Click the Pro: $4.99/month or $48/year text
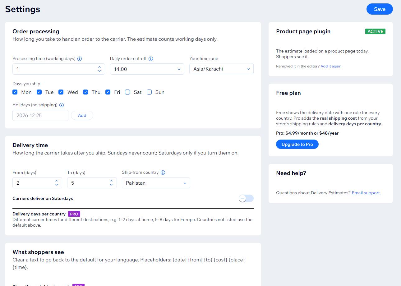This screenshot has height=286, width=401. [307, 133]
